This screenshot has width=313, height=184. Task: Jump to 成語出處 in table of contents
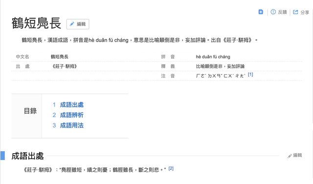pyautogui.click(x=72, y=105)
